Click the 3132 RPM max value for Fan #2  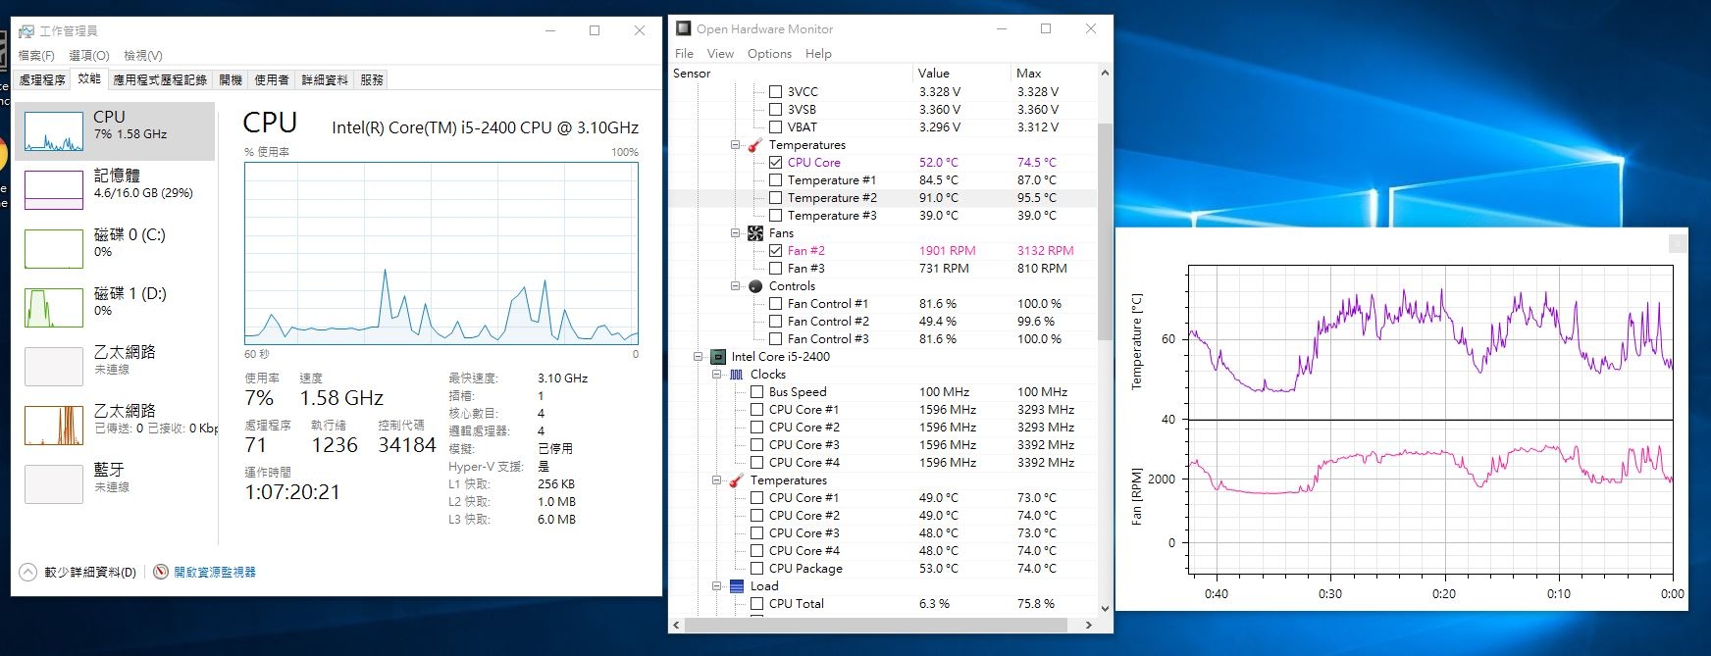tap(1045, 251)
